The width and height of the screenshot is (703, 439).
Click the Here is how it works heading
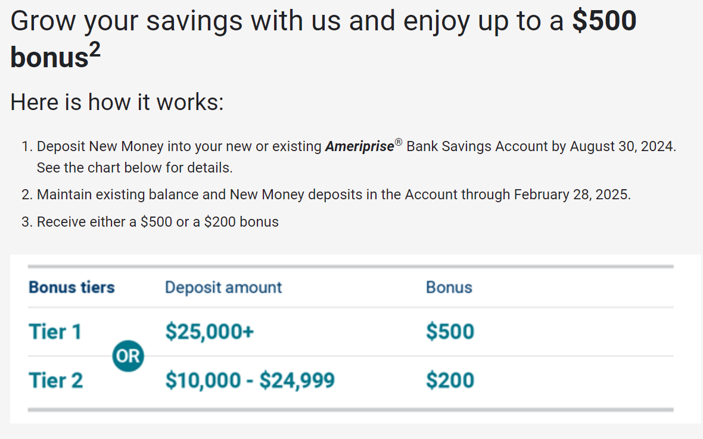[x=117, y=102]
